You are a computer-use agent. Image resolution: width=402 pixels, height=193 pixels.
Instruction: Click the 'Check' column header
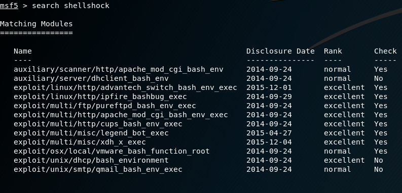385,51
